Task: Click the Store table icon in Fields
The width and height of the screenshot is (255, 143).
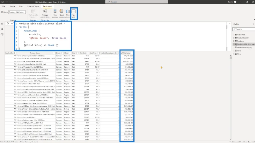Action: click(236, 54)
